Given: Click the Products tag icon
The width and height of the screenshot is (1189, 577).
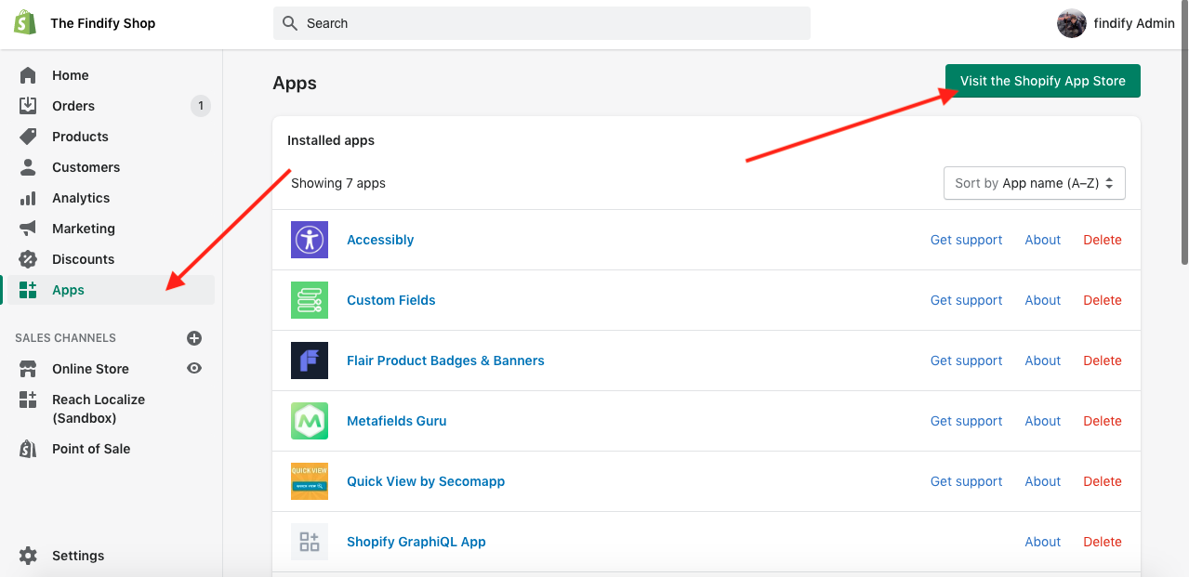Looking at the screenshot, I should point(28,137).
